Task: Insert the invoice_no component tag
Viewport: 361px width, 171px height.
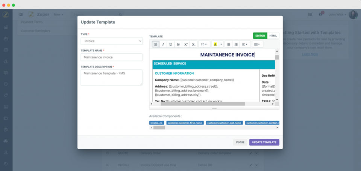Action: point(156,123)
